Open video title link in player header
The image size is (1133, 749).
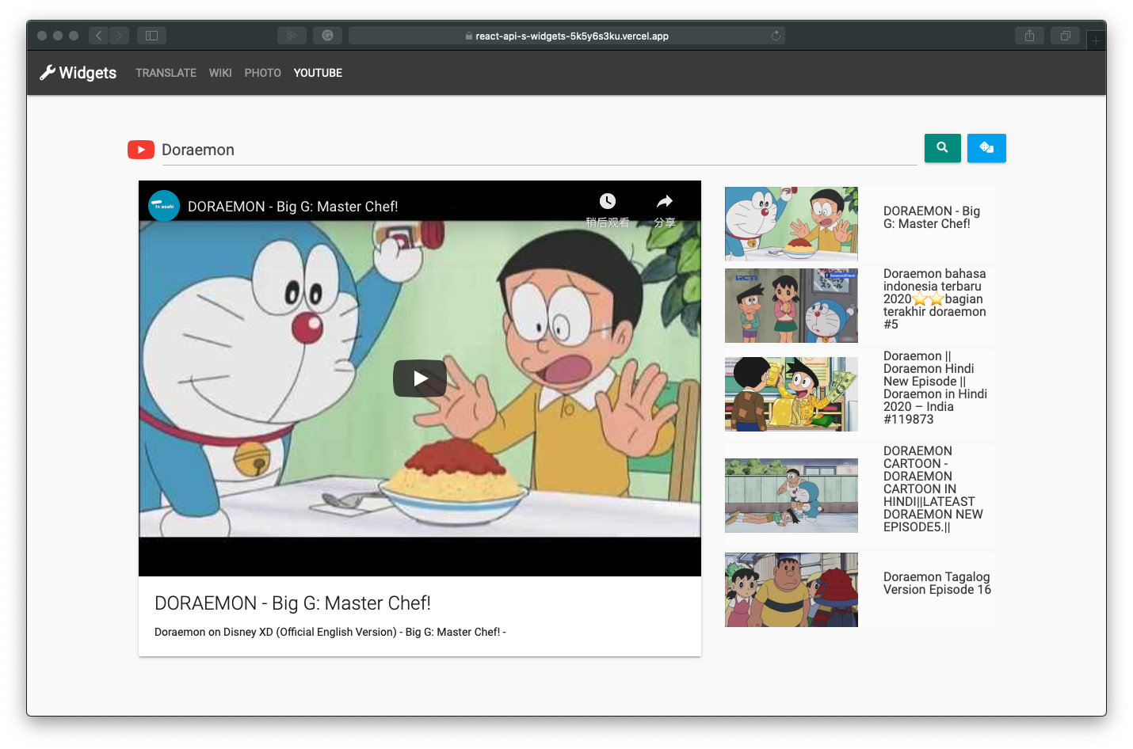[292, 207]
